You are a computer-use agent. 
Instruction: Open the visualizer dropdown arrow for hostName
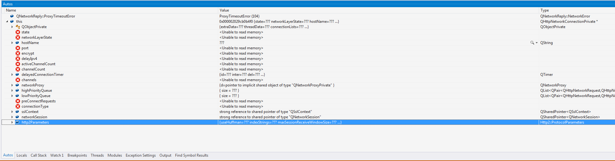537,43
